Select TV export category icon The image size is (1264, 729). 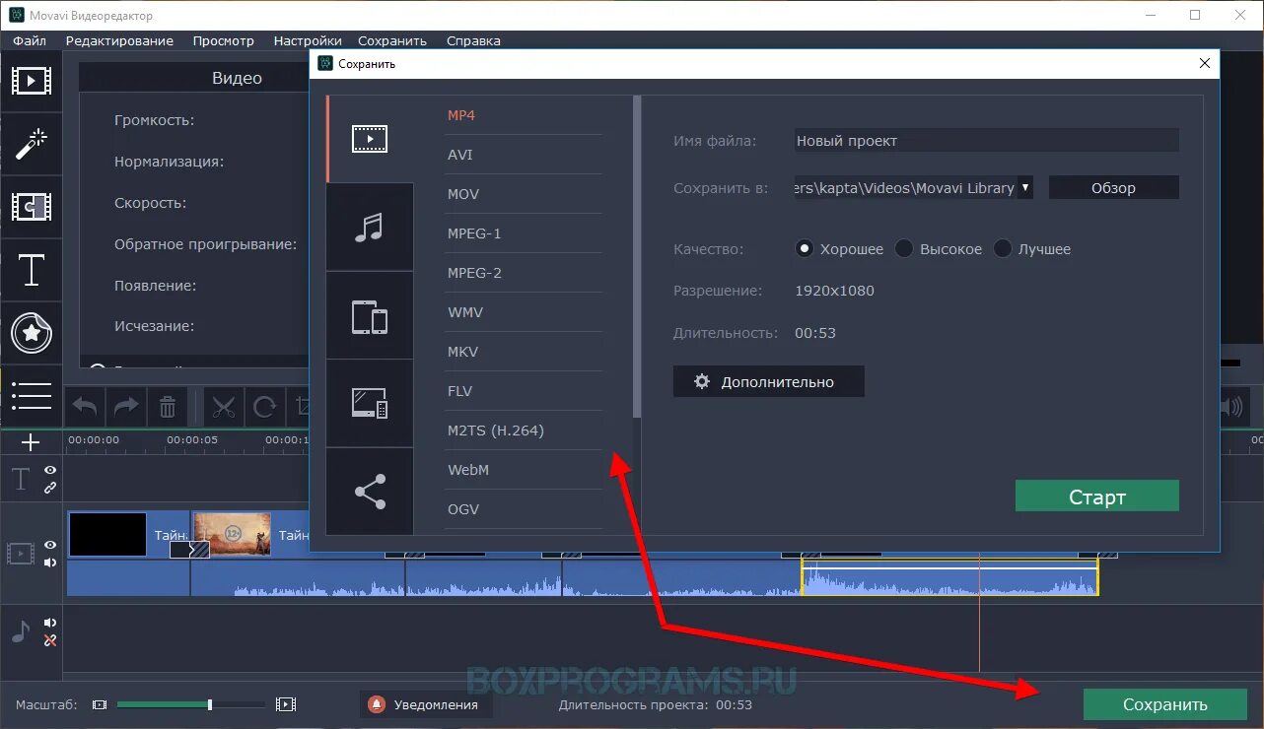coord(370,404)
